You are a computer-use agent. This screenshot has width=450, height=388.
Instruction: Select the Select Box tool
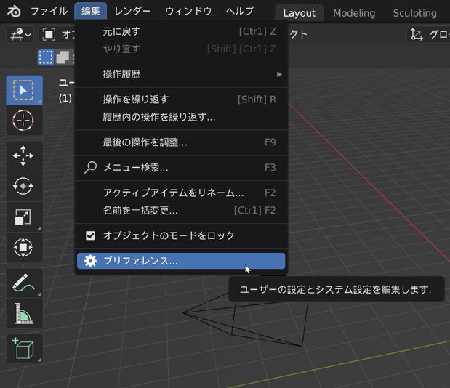[x=25, y=90]
